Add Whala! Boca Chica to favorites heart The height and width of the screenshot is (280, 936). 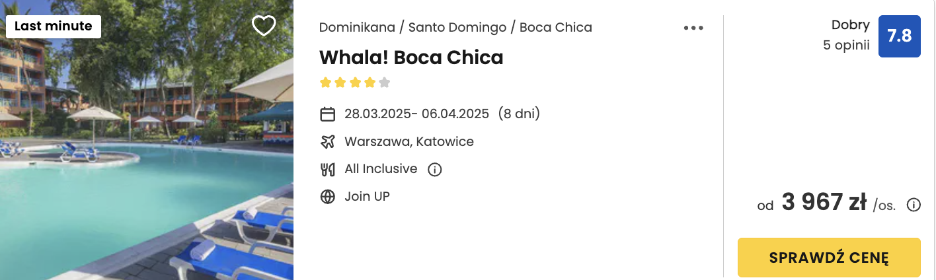pyautogui.click(x=264, y=26)
